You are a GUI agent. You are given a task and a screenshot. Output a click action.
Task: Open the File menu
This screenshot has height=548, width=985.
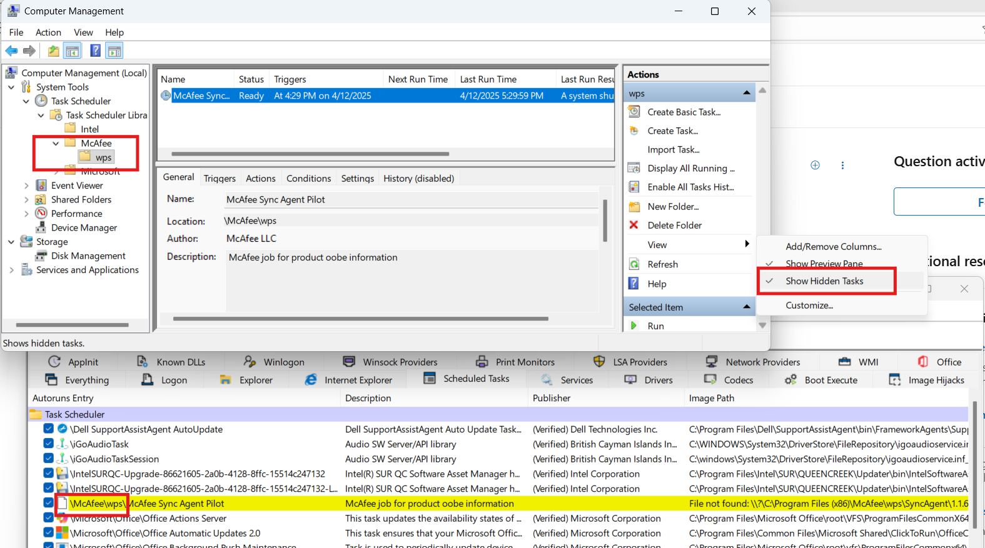[16, 32]
